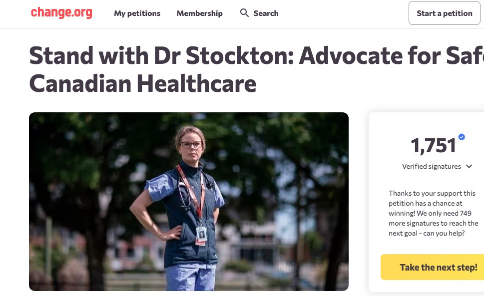
Task: Click the blue verified badge icon
Action: click(x=462, y=137)
